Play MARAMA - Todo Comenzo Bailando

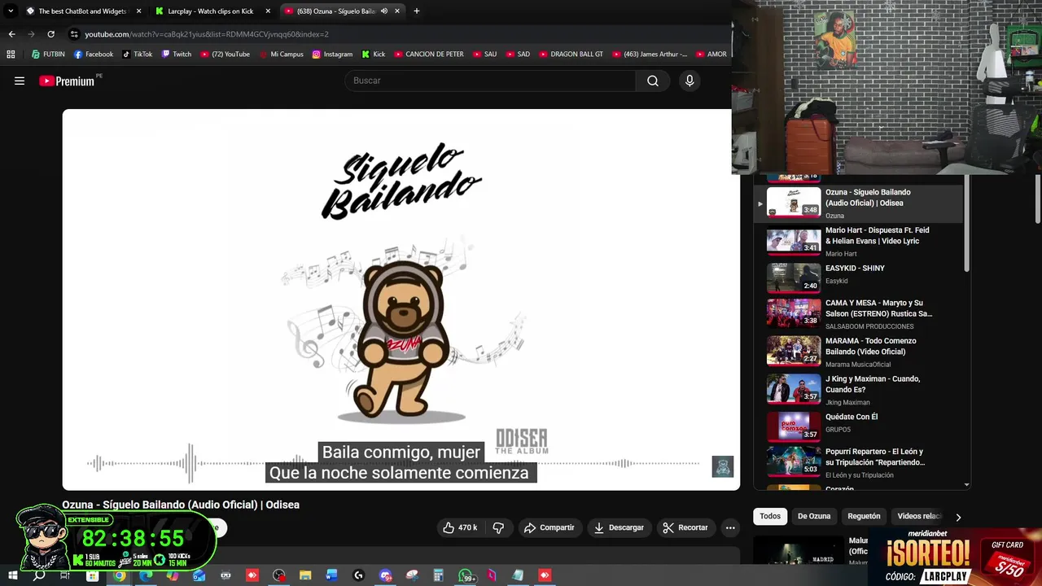coord(859,352)
